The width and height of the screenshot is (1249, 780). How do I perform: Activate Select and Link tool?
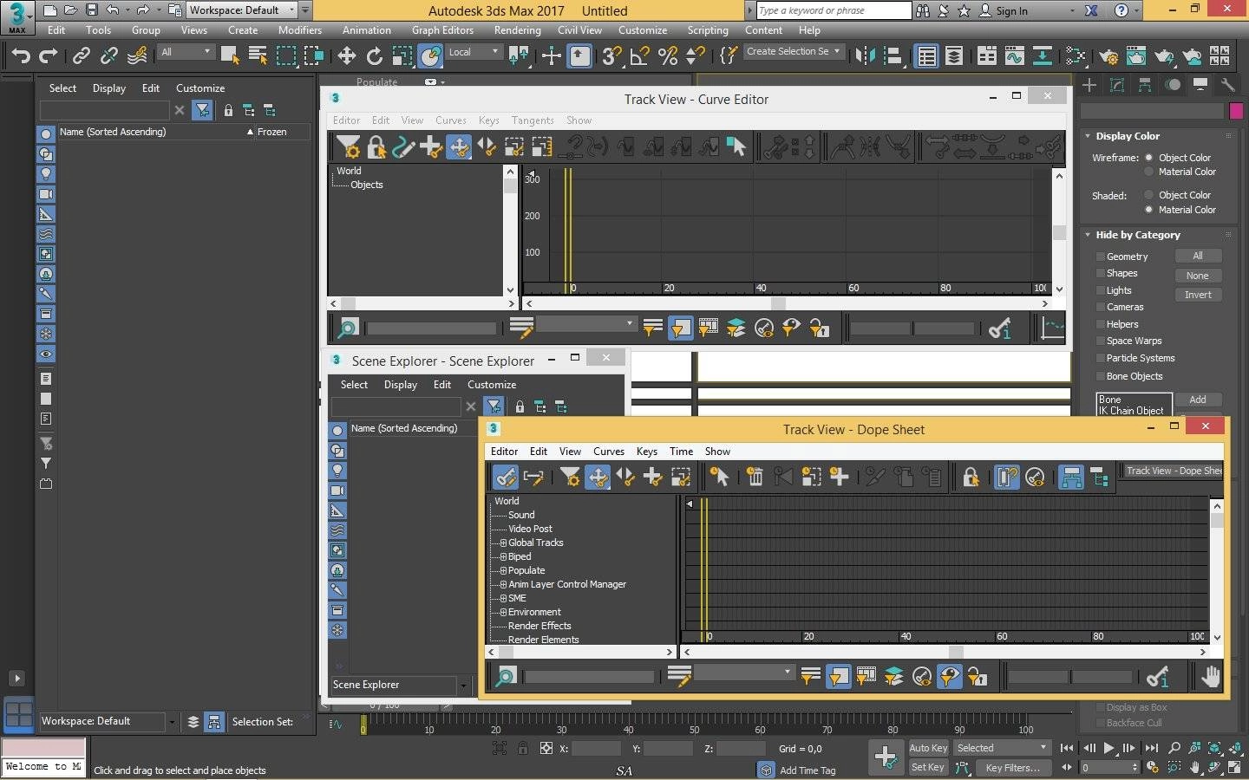click(x=82, y=56)
